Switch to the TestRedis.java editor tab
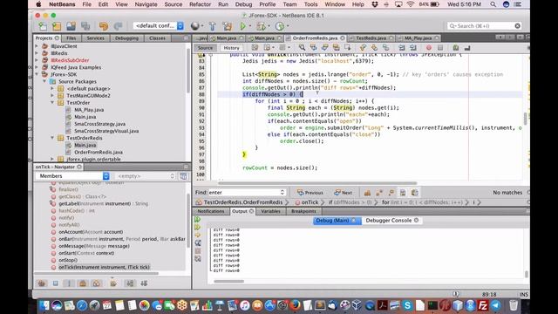Screen dimensions: 558x314 [371, 38]
